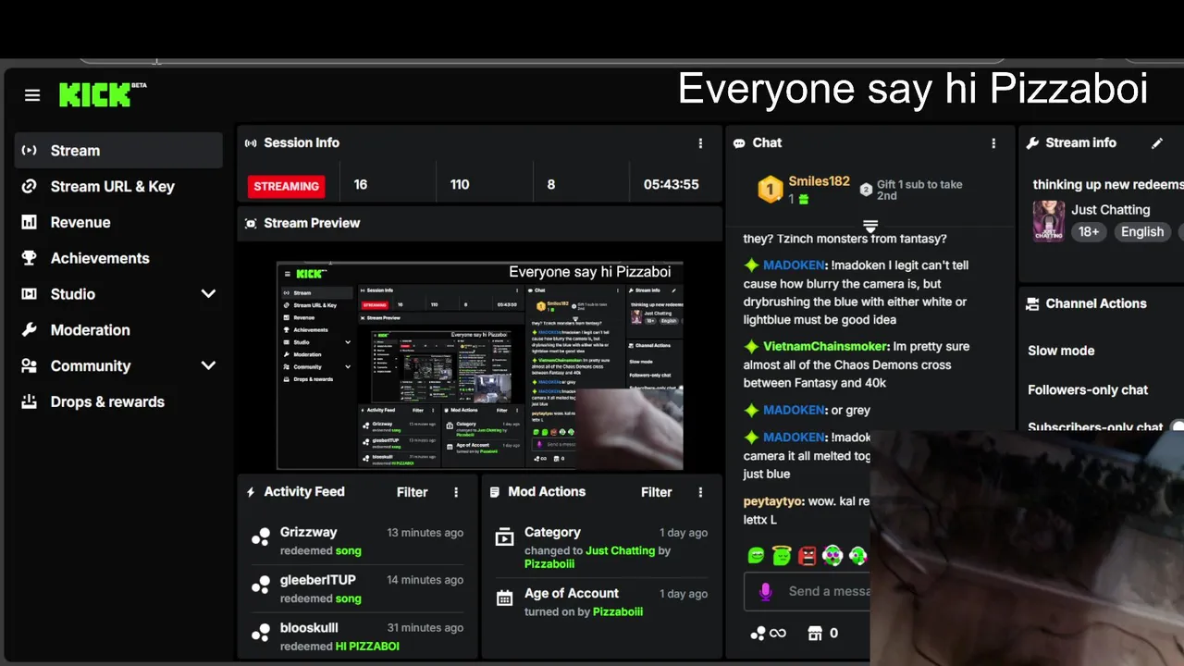Click the channel points infinity counter
Viewport: 1184px width, 666px height.
(x=768, y=634)
